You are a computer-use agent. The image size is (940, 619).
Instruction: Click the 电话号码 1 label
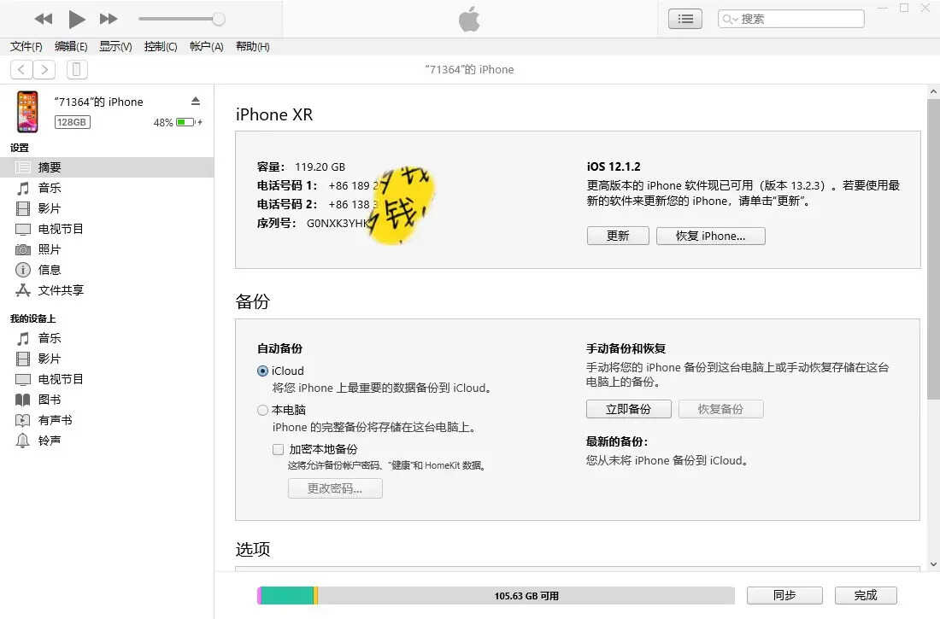[287, 186]
